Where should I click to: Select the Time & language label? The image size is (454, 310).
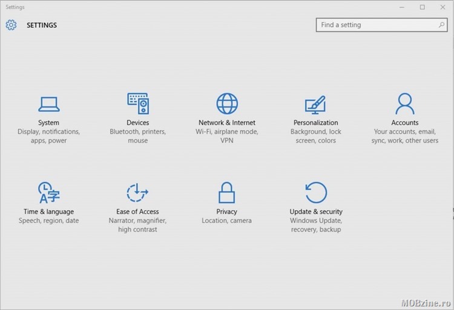[48, 212]
